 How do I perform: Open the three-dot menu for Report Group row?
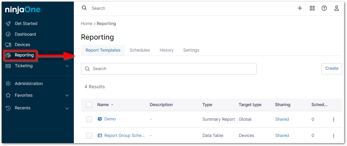[x=333, y=136]
